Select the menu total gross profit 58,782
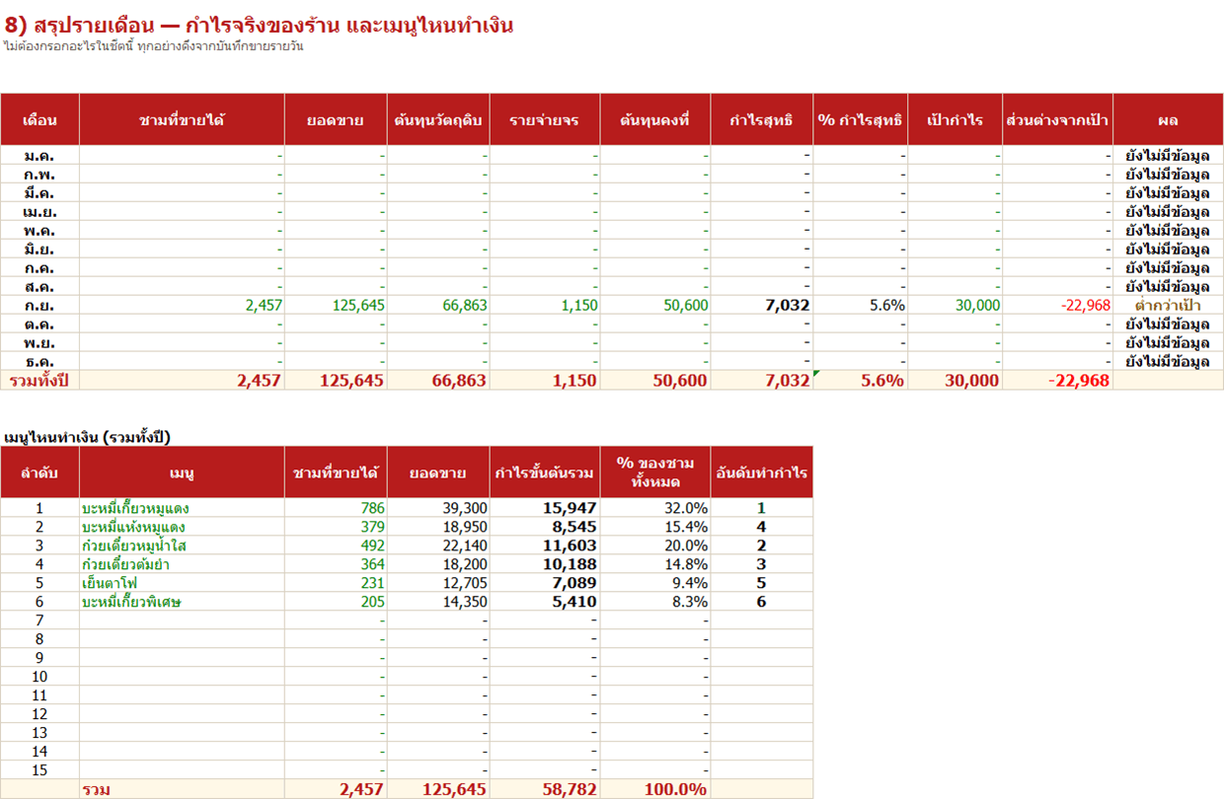The image size is (1224, 799). pyautogui.click(x=545, y=789)
